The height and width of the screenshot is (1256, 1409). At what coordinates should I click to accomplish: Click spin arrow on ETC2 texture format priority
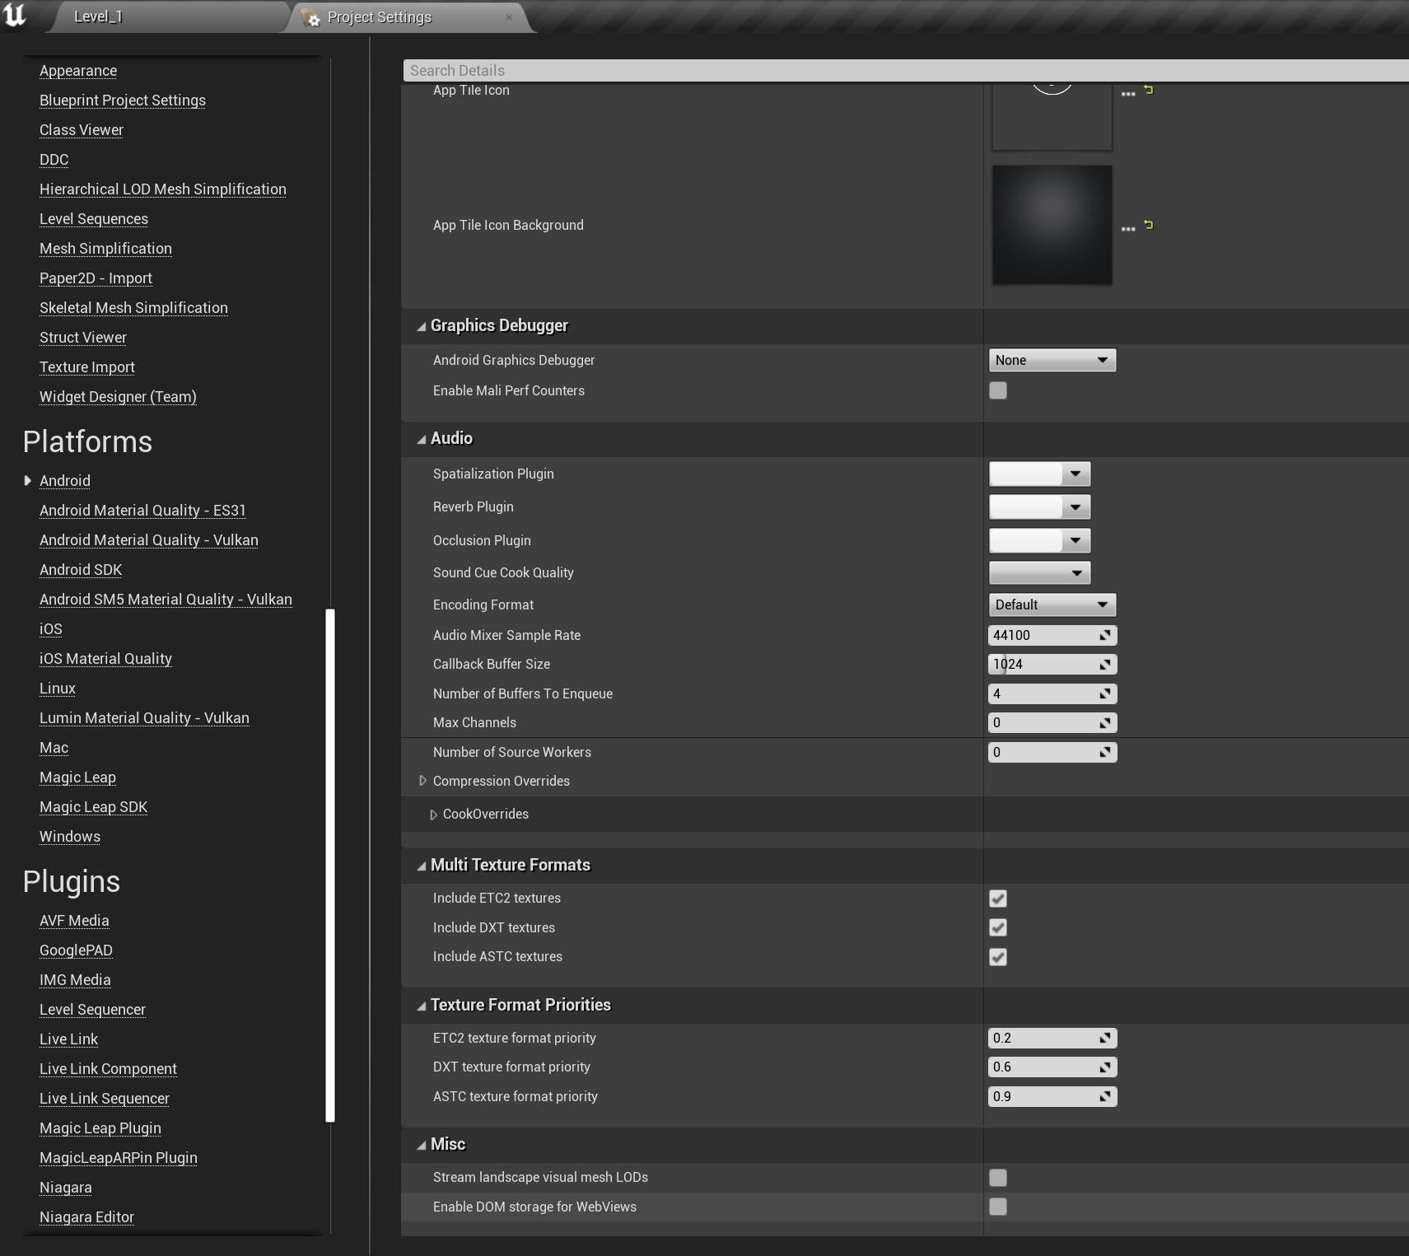tap(1105, 1038)
